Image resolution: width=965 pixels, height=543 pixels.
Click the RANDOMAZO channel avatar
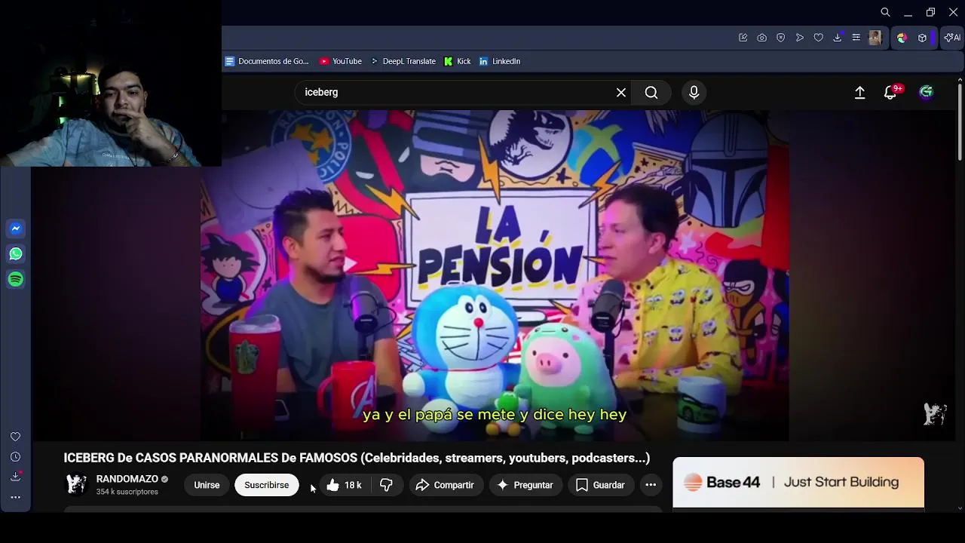[x=76, y=484]
